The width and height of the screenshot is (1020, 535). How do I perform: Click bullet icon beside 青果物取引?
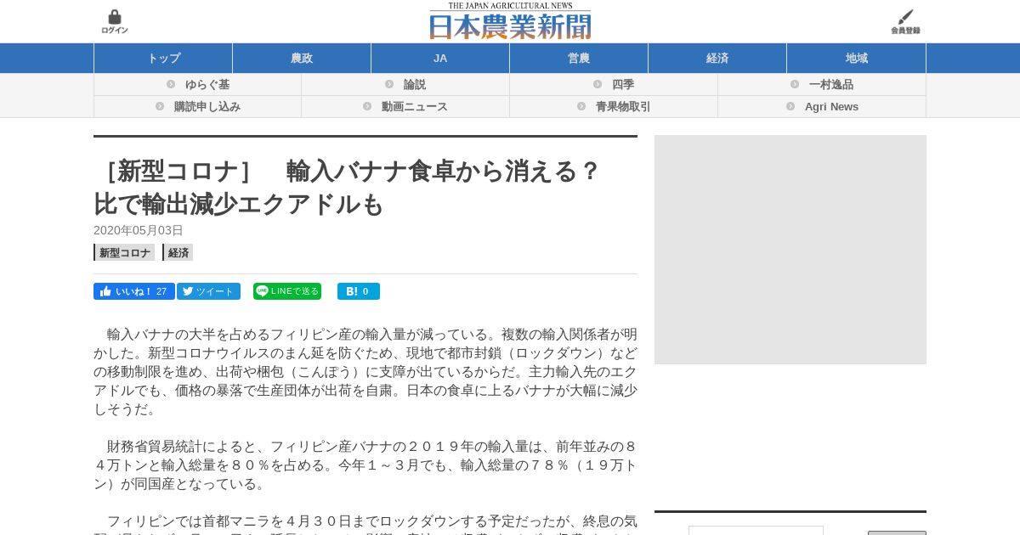click(581, 106)
